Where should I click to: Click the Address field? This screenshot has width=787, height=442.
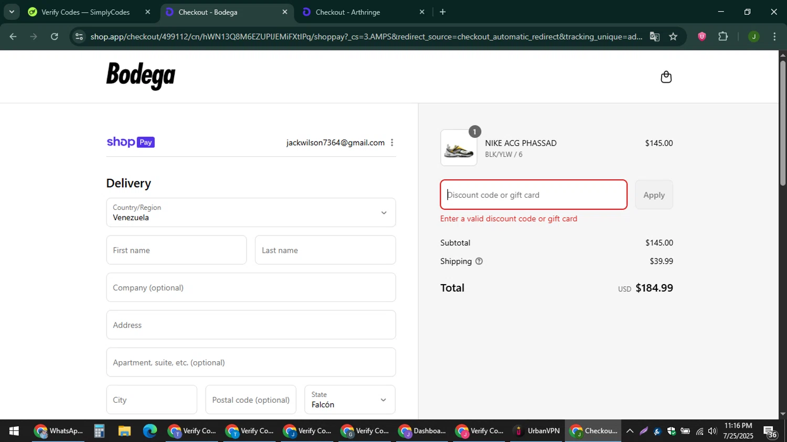pos(251,325)
